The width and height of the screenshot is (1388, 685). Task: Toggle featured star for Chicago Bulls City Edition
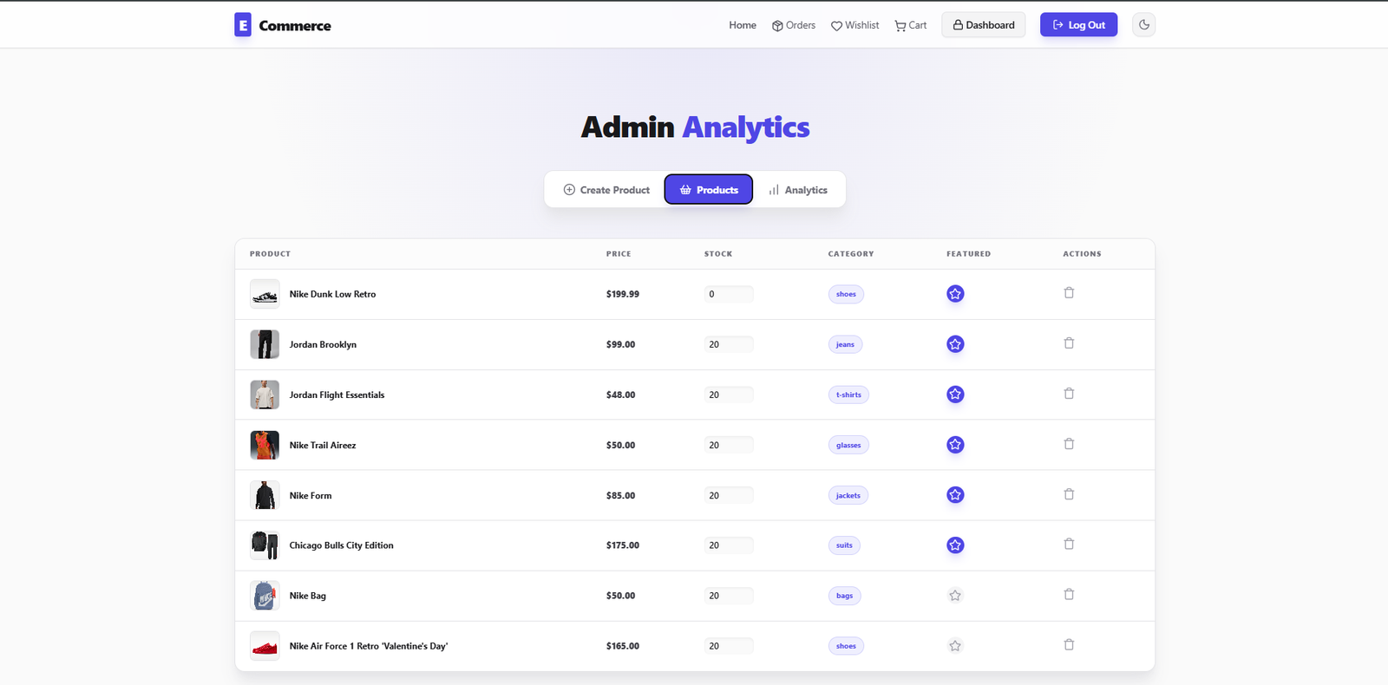955,545
